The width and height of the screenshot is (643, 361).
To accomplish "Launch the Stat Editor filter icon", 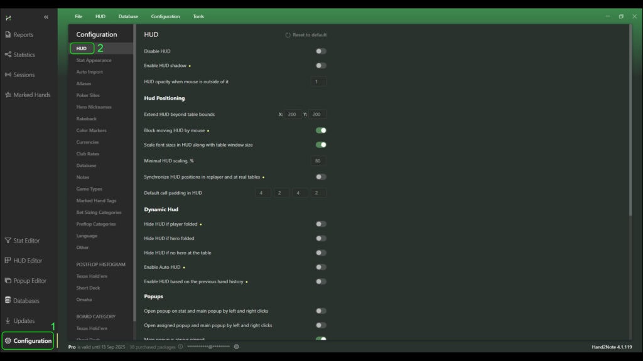I will pyautogui.click(x=8, y=241).
